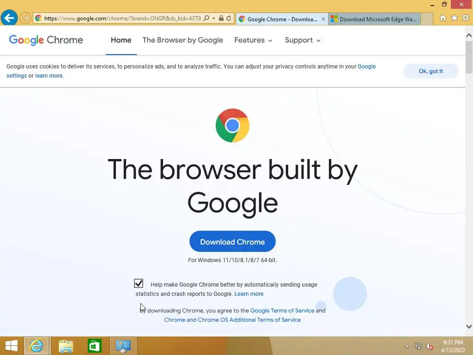Open Chrome OS Additional Terms of Service link
Viewport: 473px width, 355px height.
click(x=232, y=320)
